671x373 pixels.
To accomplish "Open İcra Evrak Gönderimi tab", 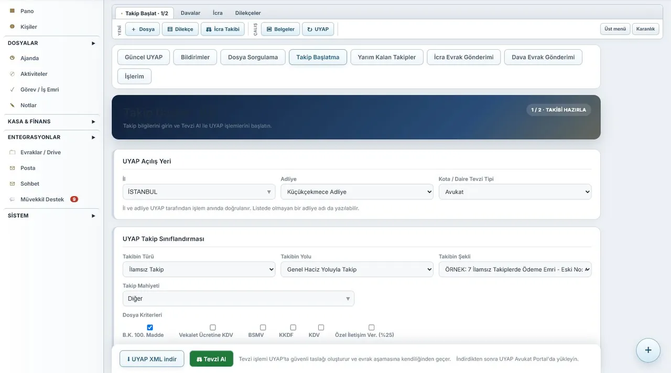I will point(464,57).
